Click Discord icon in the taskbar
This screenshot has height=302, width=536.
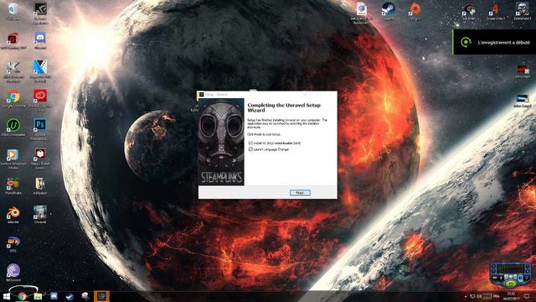point(54,296)
